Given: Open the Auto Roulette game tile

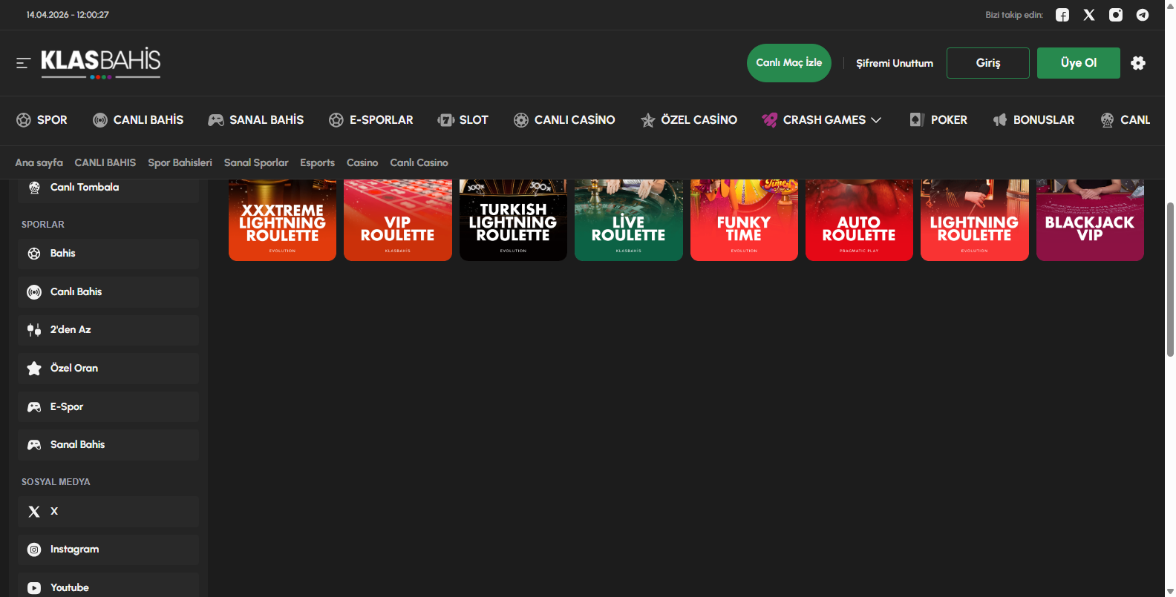Looking at the screenshot, I should [x=859, y=220].
